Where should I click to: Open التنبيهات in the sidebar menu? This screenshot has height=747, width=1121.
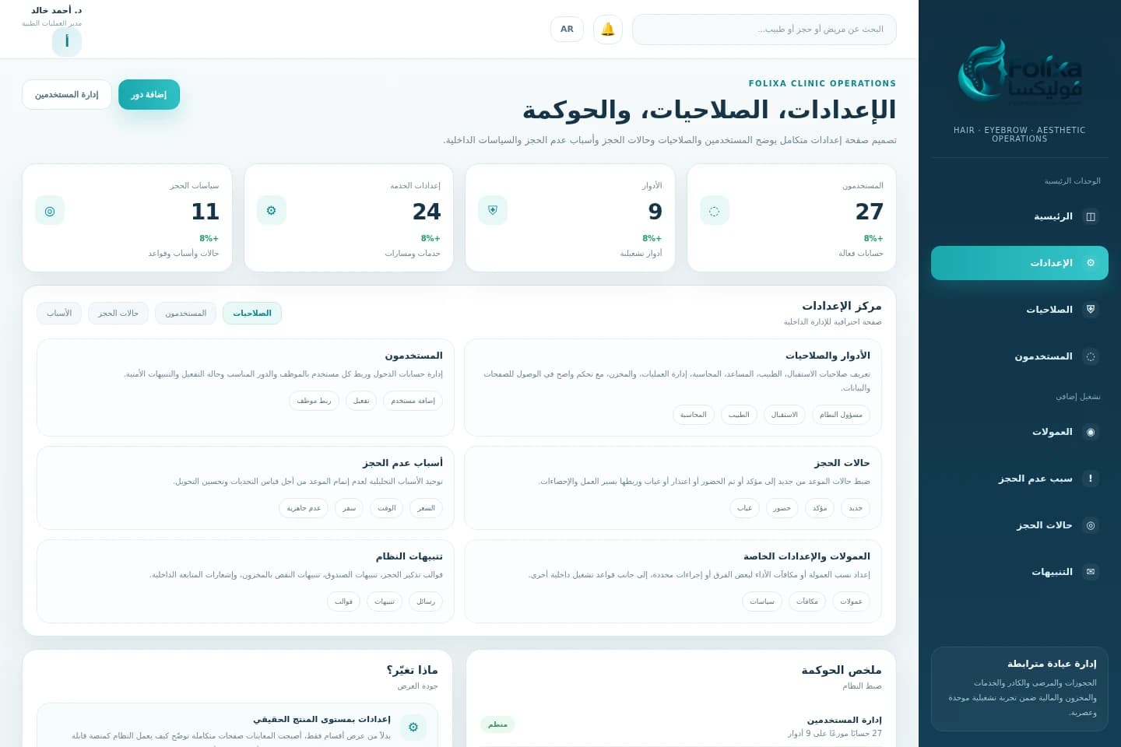click(x=1020, y=572)
